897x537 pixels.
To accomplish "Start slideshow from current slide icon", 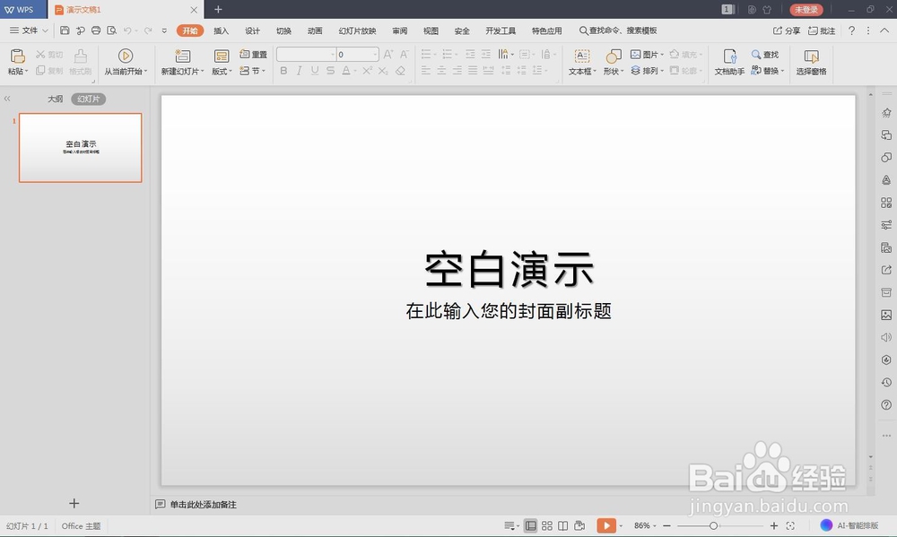I will (x=126, y=56).
